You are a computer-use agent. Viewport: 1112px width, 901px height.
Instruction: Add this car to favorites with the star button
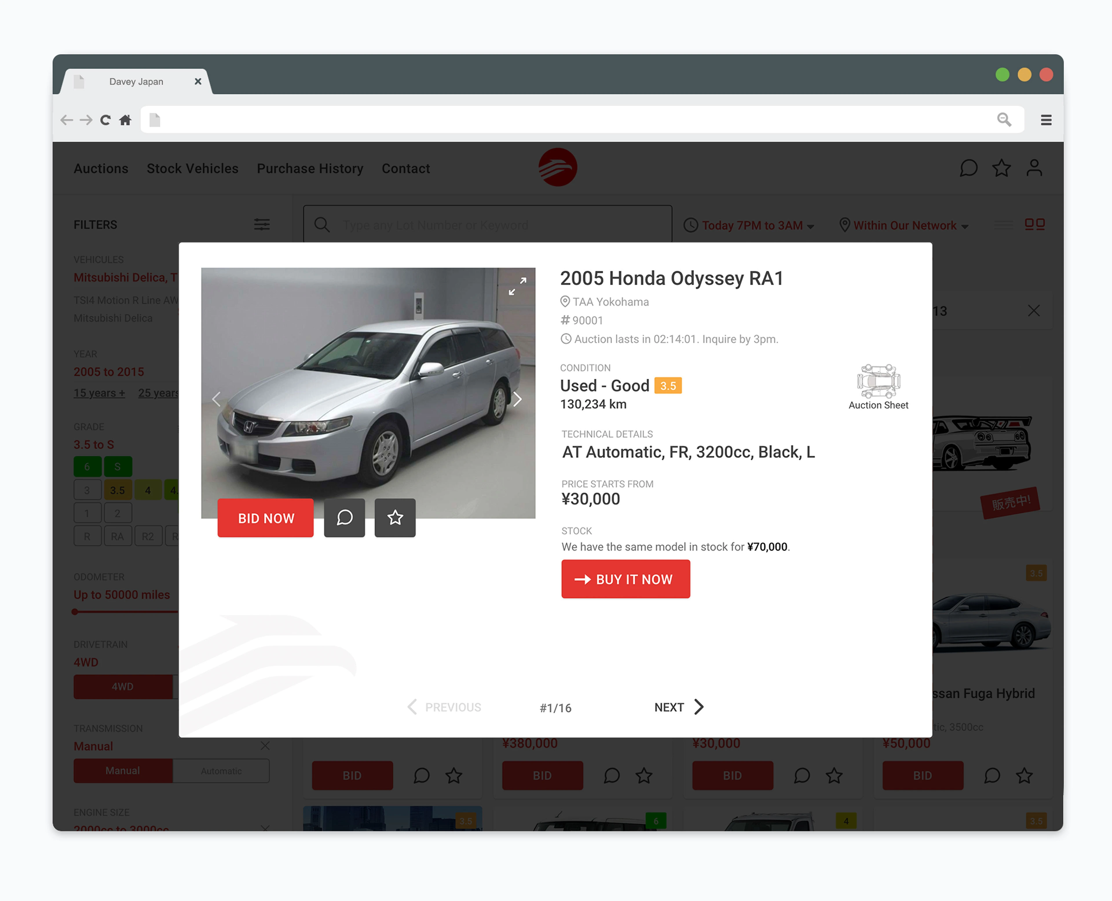click(395, 518)
